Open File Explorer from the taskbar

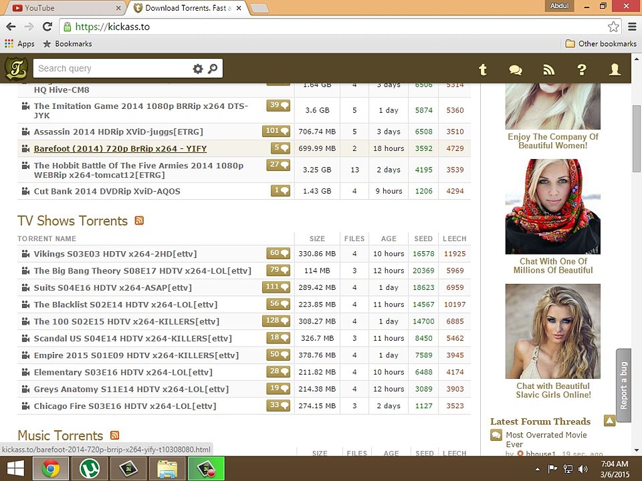pyautogui.click(x=167, y=469)
